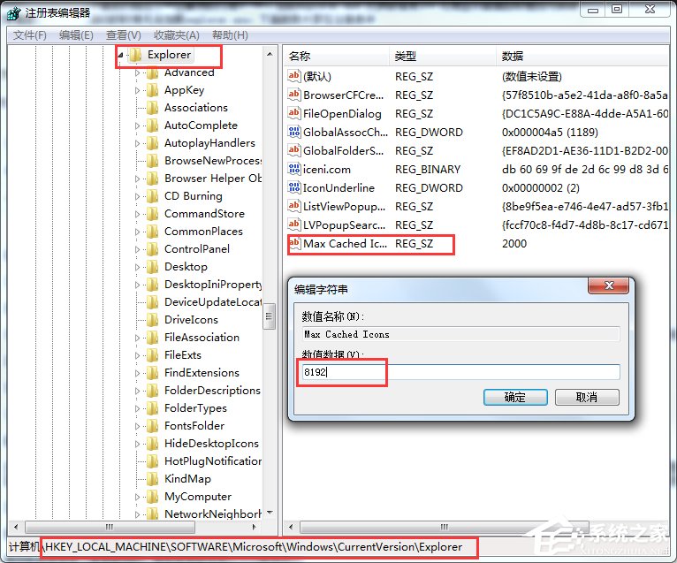Expand the Advanced key
Viewport: 677px width, 563px height.
point(137,72)
